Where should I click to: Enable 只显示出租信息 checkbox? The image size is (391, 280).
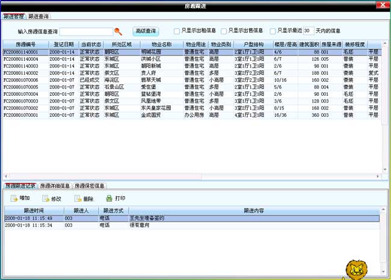pos(176,31)
